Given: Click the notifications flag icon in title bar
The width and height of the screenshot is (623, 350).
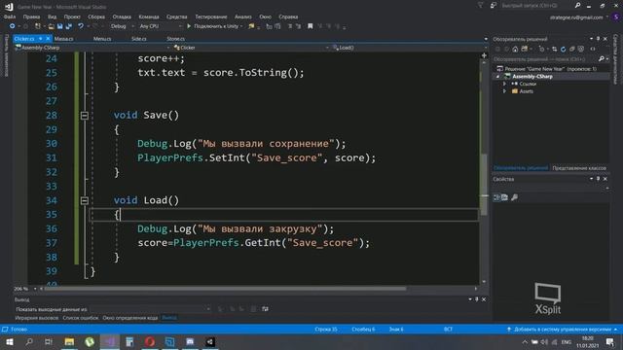Looking at the screenshot, I should (480, 6).
